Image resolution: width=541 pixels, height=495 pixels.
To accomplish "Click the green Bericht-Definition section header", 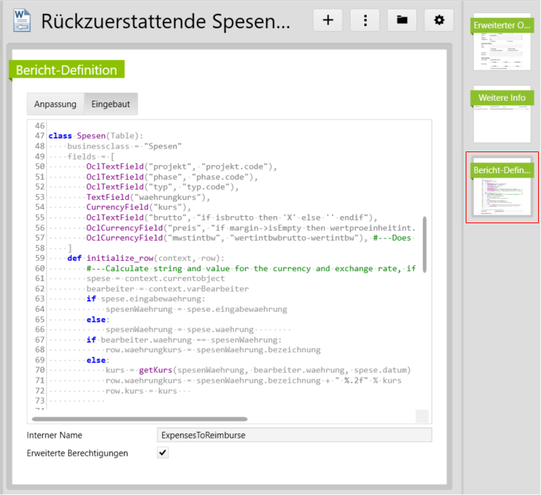I will pos(67,70).
